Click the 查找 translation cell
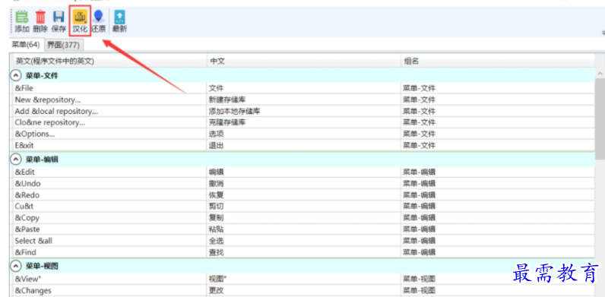 click(304, 252)
